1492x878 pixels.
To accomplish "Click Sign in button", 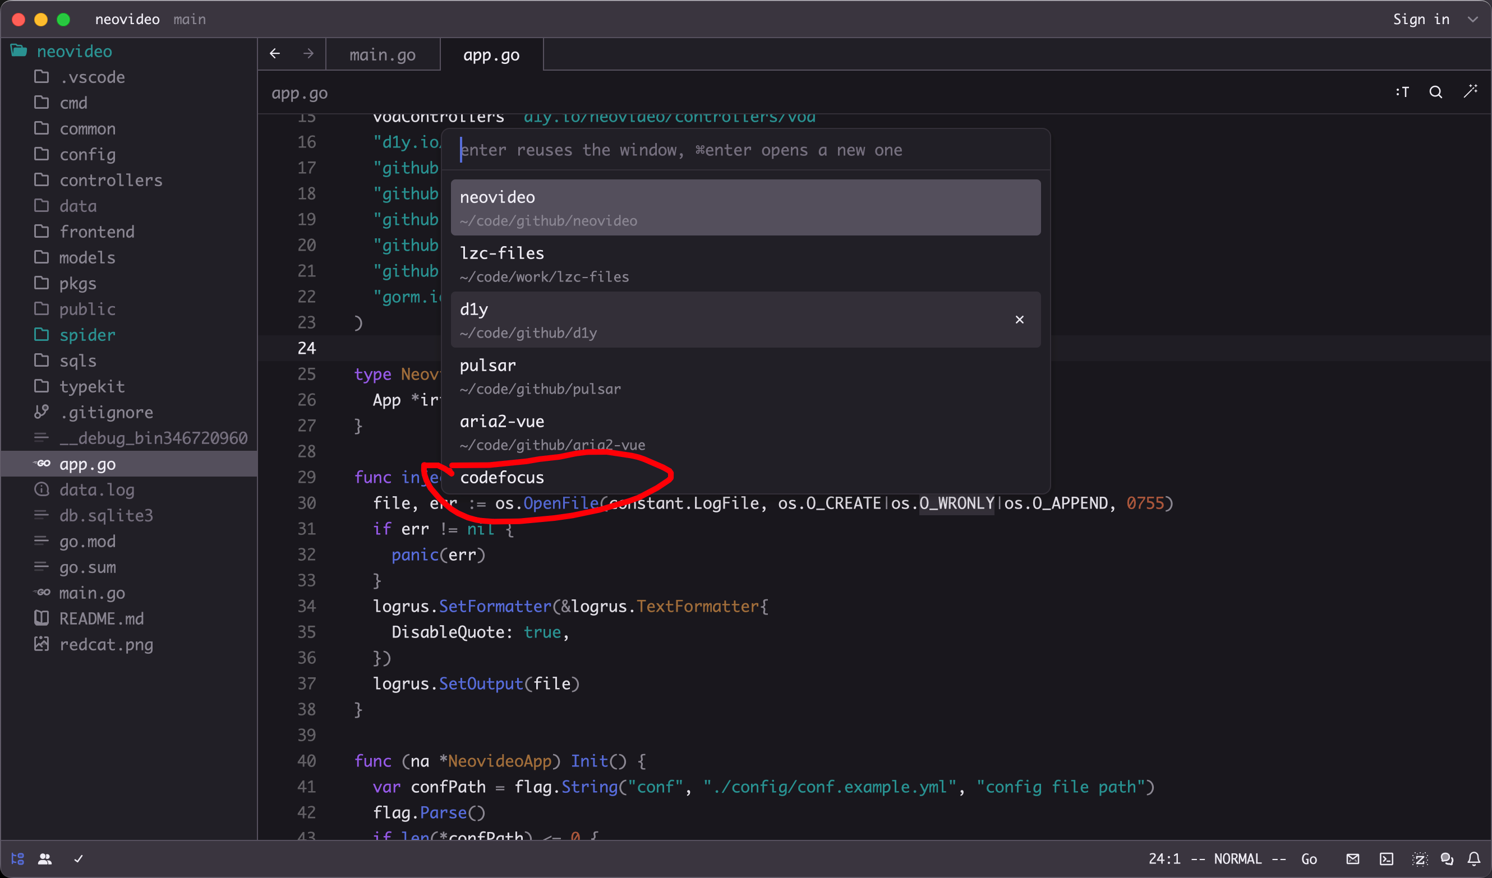I will pos(1421,20).
